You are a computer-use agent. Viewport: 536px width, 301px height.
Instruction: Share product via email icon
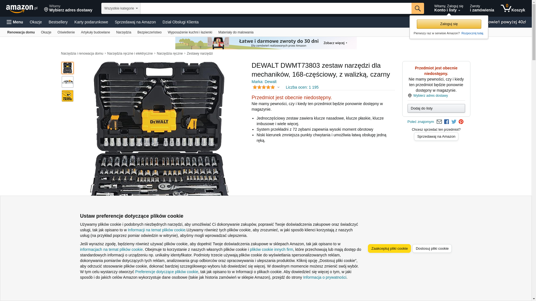point(439,122)
